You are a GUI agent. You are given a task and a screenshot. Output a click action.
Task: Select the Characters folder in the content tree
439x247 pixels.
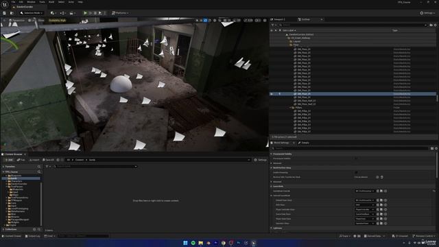[16, 181]
